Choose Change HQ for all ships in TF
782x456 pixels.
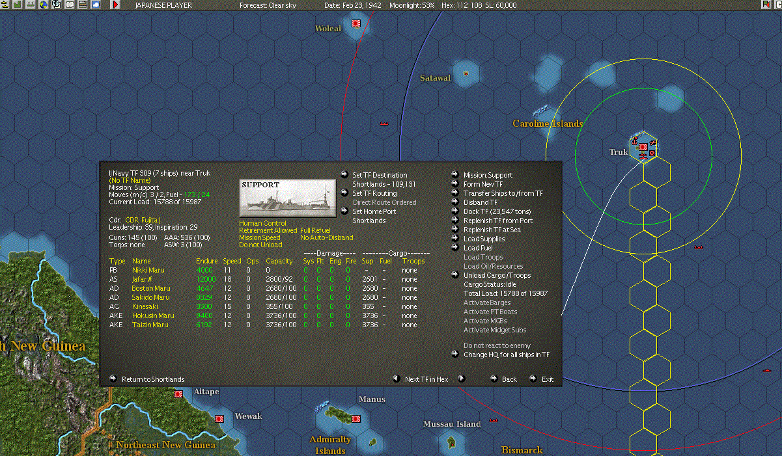[507, 355]
